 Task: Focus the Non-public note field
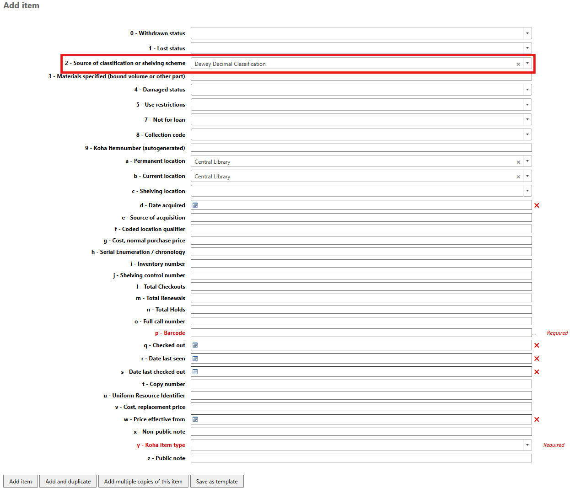(x=361, y=432)
